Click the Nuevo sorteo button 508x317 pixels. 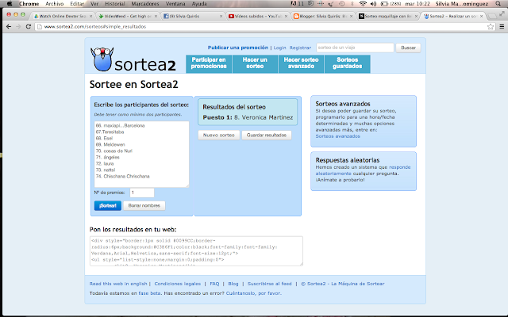219,135
